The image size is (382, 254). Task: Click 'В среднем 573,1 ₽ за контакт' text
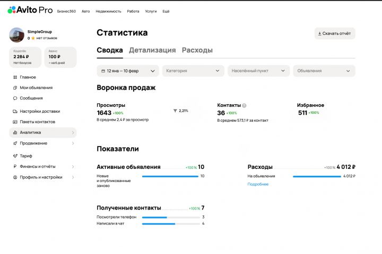coord(242,120)
